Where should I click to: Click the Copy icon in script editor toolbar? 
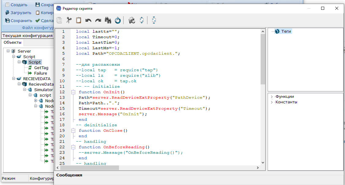pos(59,20)
